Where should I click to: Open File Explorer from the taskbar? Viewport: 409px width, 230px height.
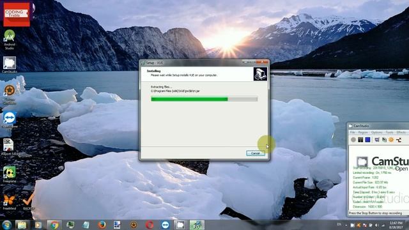pyautogui.click(x=22, y=225)
